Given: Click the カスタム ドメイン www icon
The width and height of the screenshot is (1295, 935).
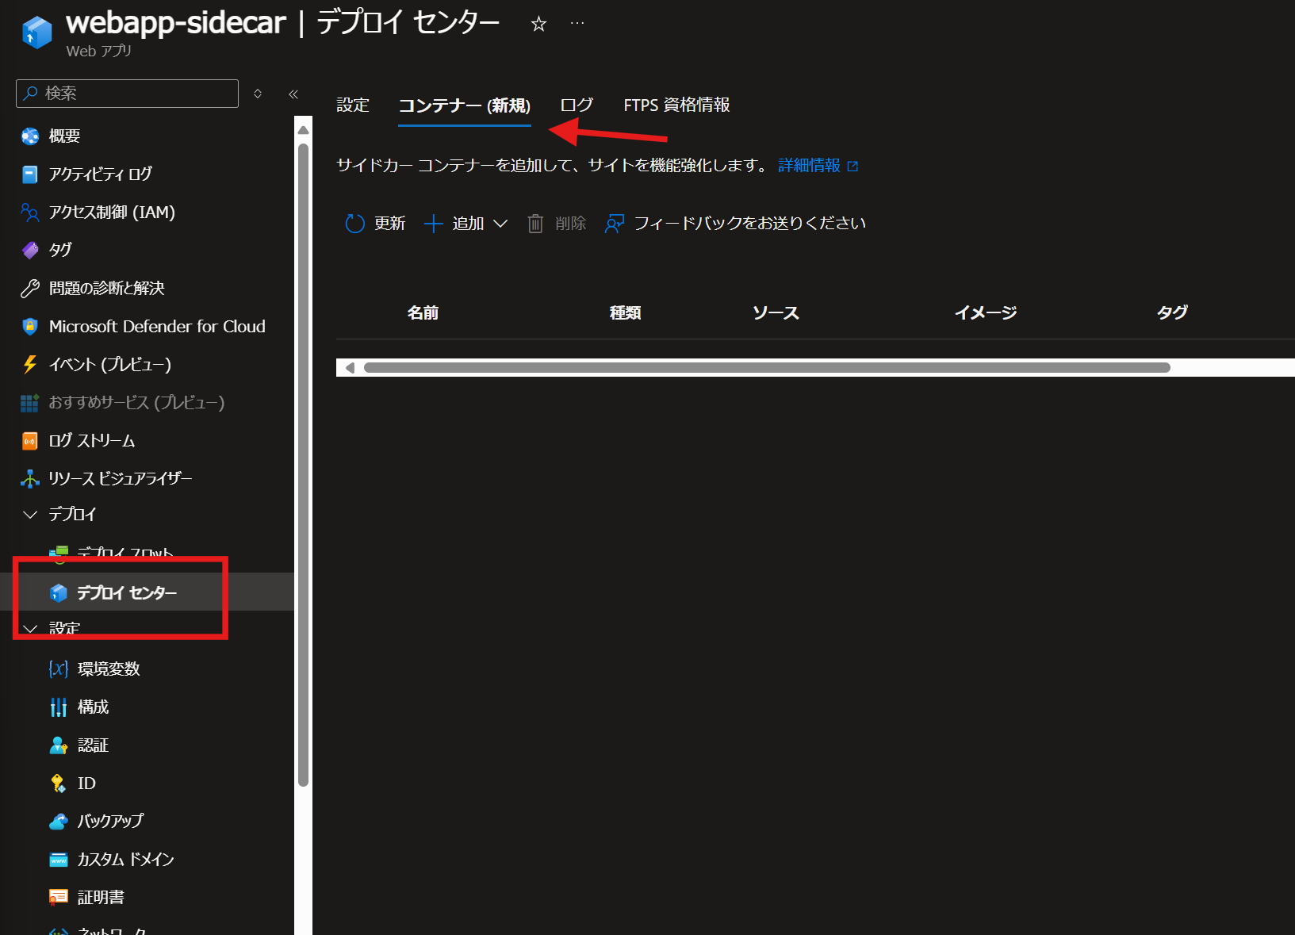Looking at the screenshot, I should point(59,860).
